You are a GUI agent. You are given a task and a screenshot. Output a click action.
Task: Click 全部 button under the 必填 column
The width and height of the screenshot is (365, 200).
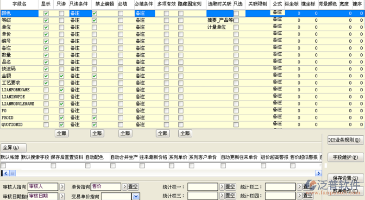(x=126, y=133)
